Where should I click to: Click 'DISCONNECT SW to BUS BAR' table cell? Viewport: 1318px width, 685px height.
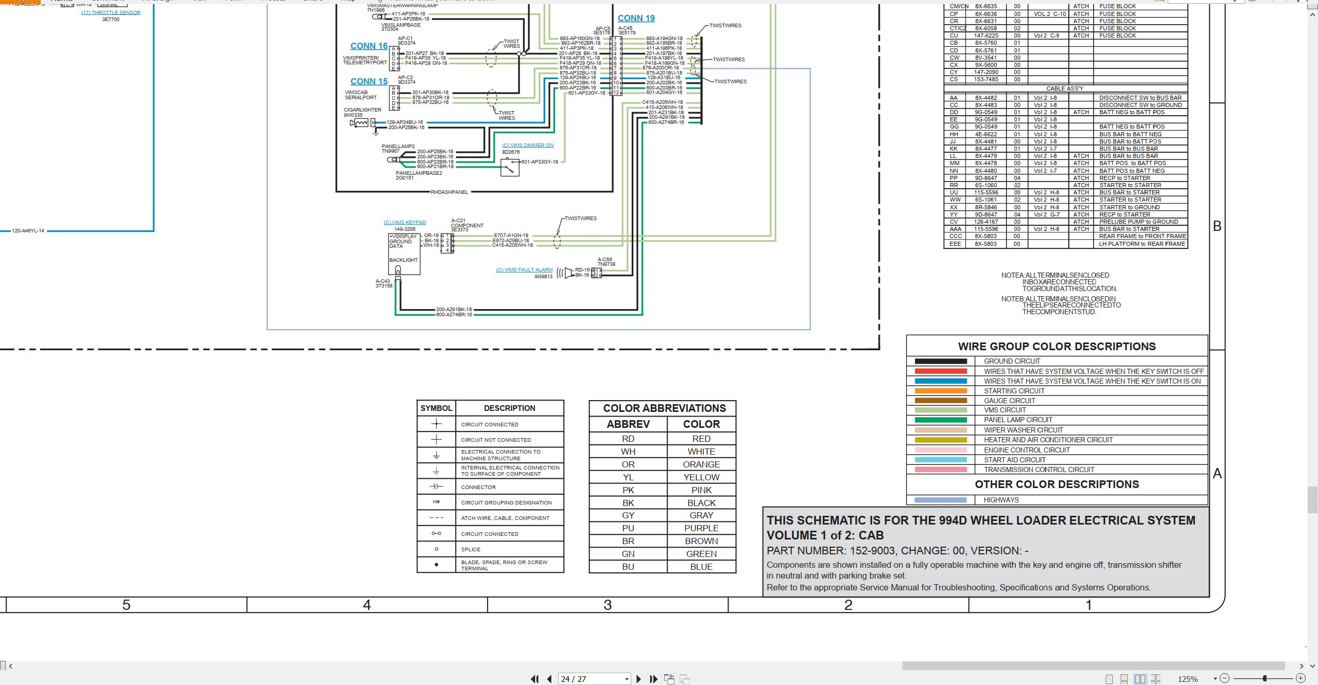click(1140, 98)
